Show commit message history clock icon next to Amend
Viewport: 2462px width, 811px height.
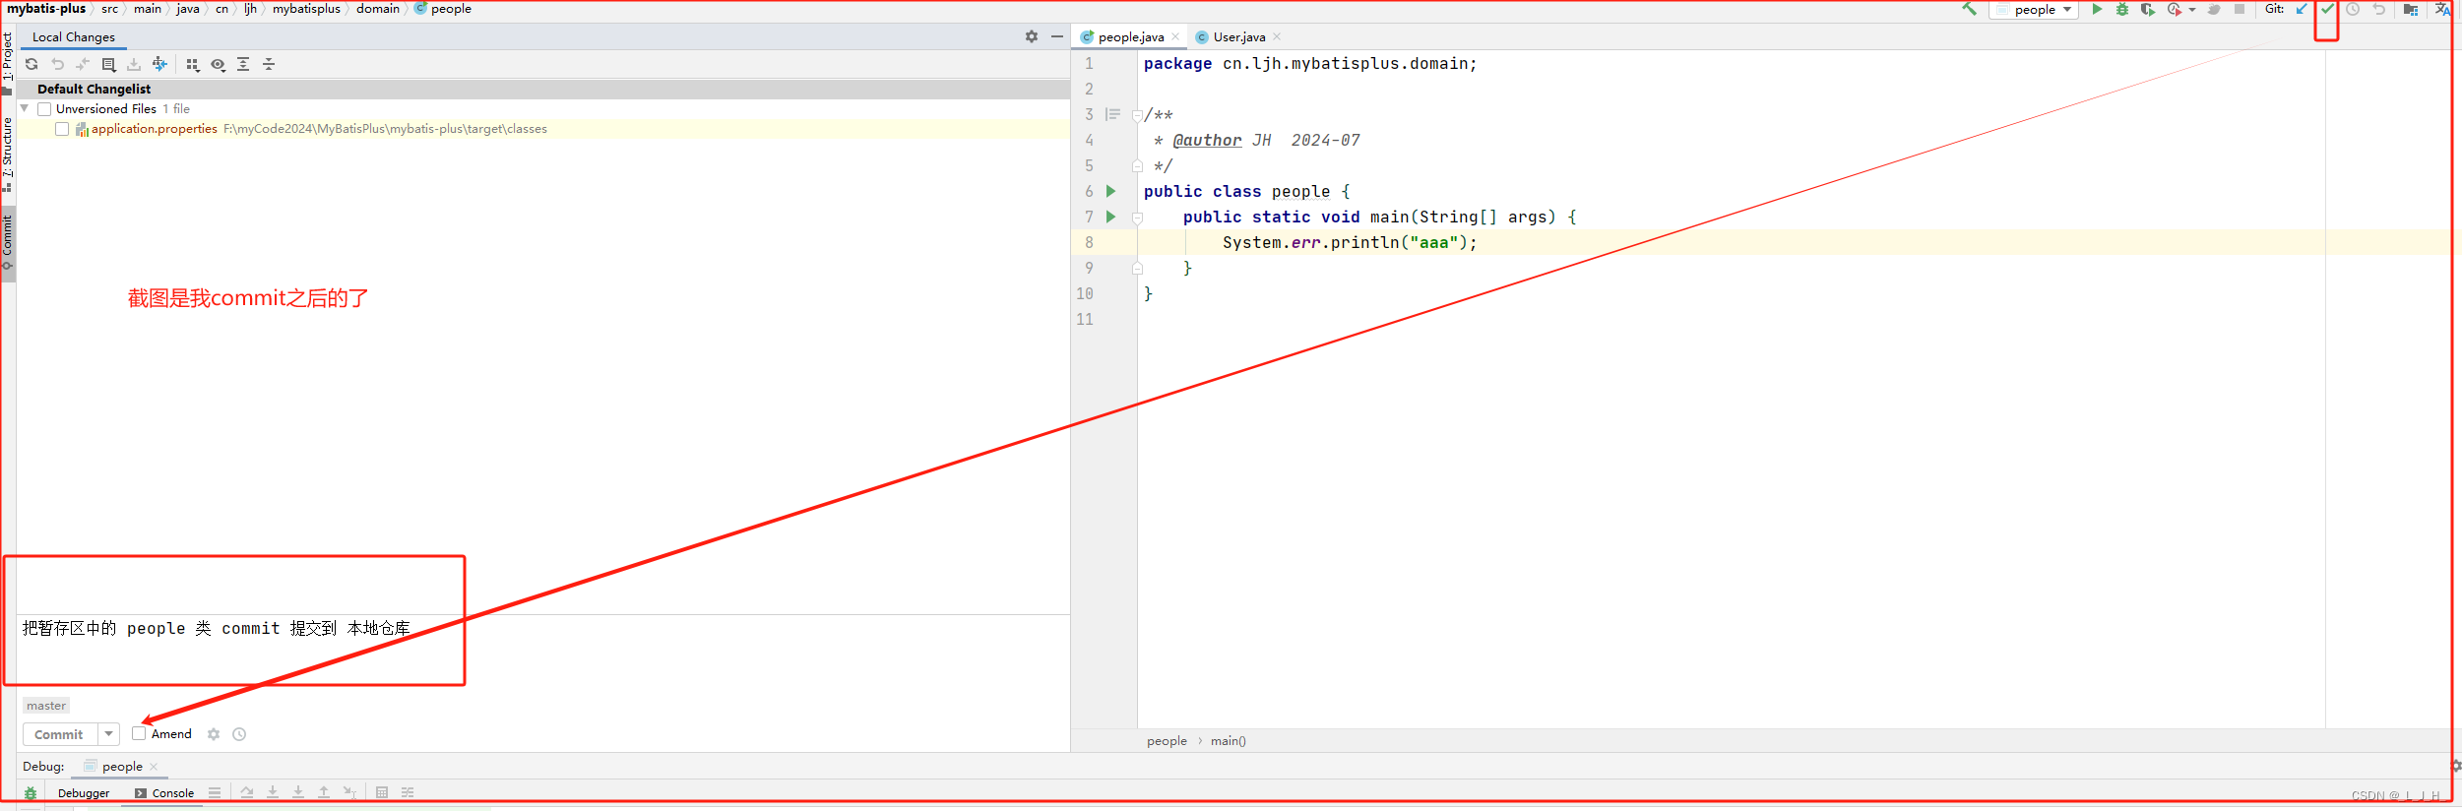[239, 734]
